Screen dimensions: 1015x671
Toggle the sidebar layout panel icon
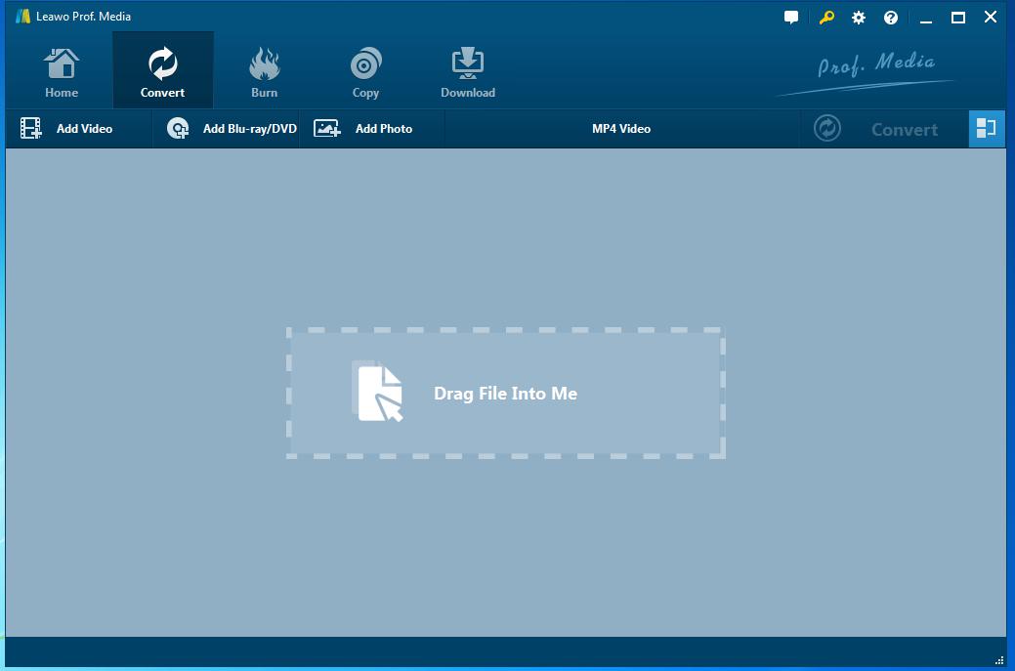click(x=987, y=128)
